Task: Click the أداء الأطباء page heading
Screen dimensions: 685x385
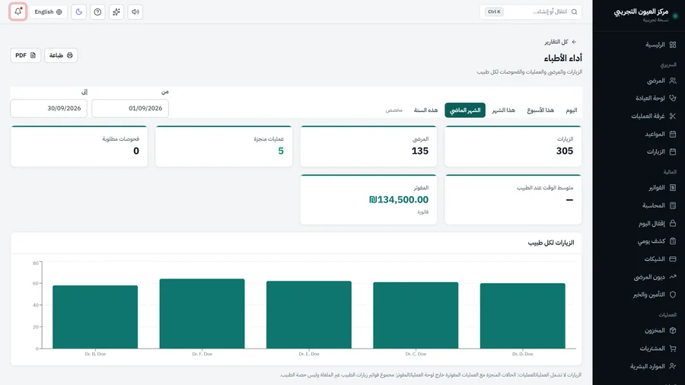Action: tap(562, 58)
